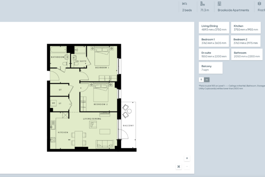Viewport: 265px width, 177px height.
Task: Click the bed icon above 2 beds
Action: pos(185,3)
